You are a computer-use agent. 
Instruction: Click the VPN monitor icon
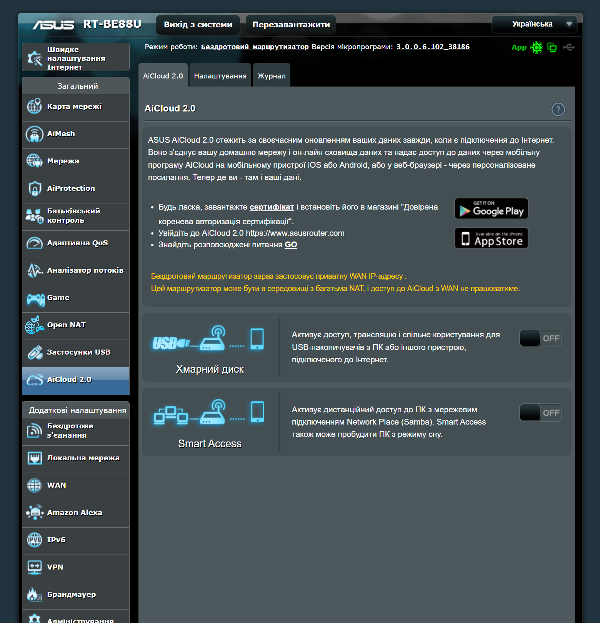(35, 567)
